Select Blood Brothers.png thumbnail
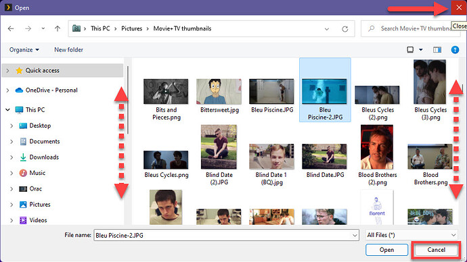The width and height of the screenshot is (467, 262). click(x=430, y=157)
